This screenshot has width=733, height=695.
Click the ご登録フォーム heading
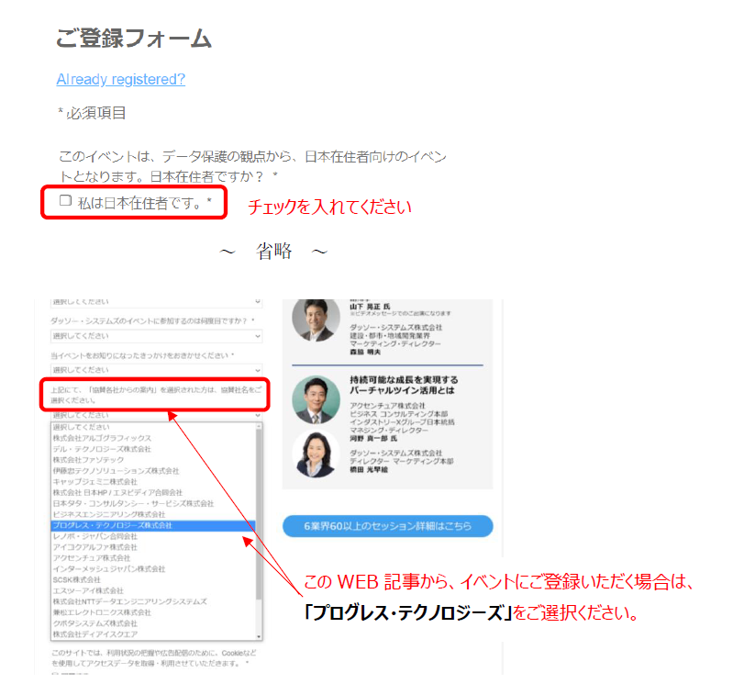tap(134, 39)
